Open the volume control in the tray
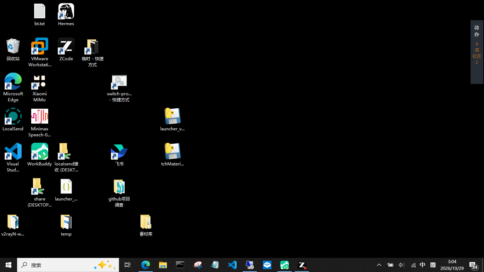 (401, 265)
